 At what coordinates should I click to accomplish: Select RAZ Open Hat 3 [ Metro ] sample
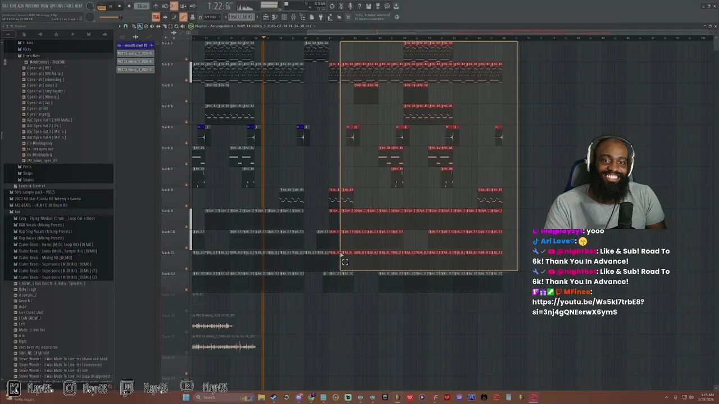point(45,131)
